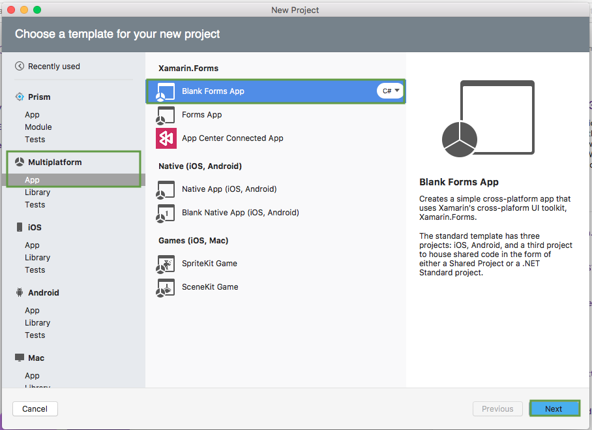Choose the SceneKit Game template icon
Screen dimensions: 592x430
click(166, 287)
